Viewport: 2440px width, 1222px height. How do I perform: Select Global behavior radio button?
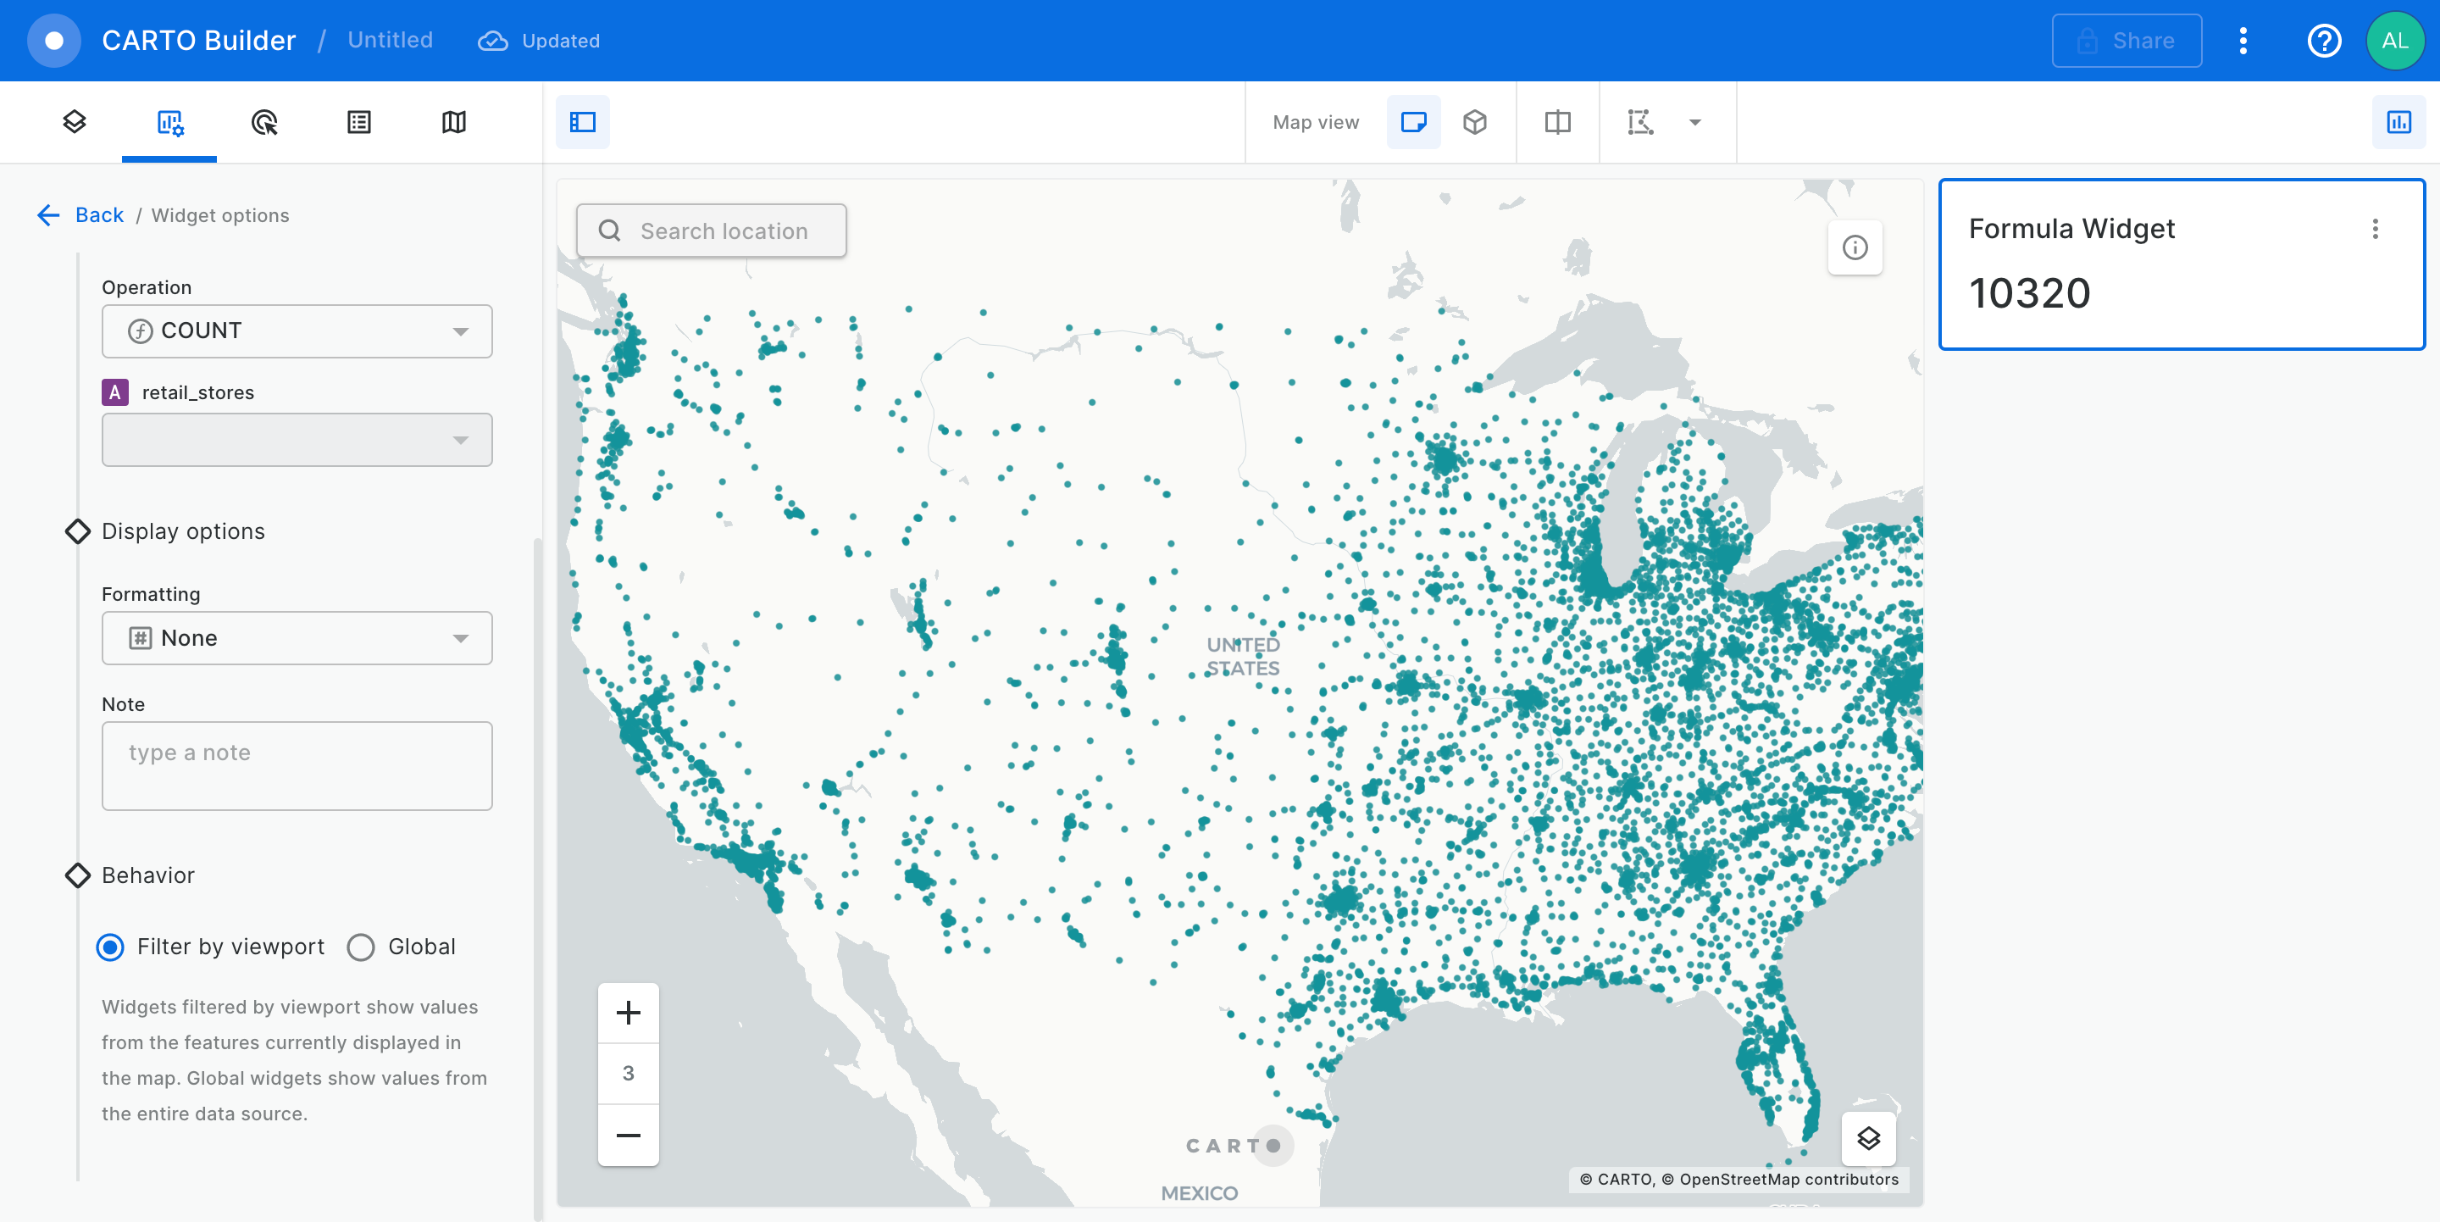361,947
